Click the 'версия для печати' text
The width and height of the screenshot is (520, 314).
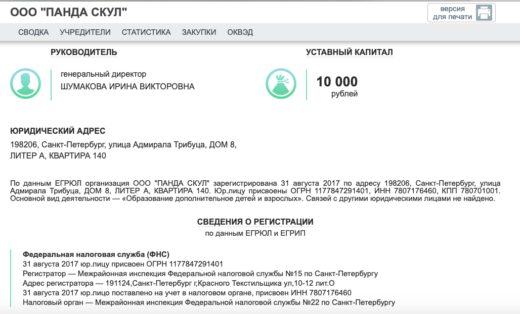tap(452, 13)
